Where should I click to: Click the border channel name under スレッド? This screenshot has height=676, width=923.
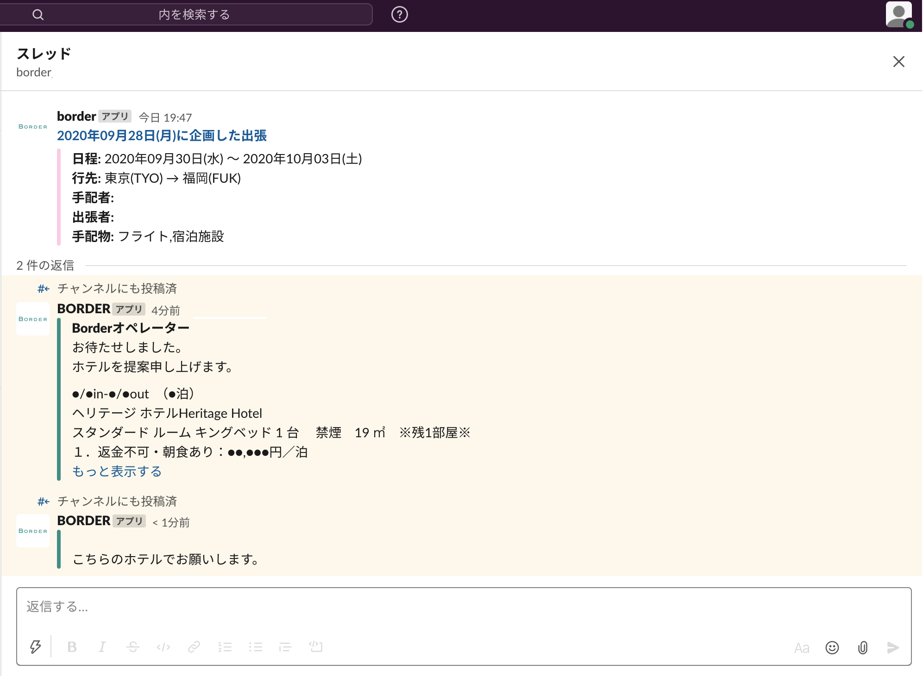34,73
